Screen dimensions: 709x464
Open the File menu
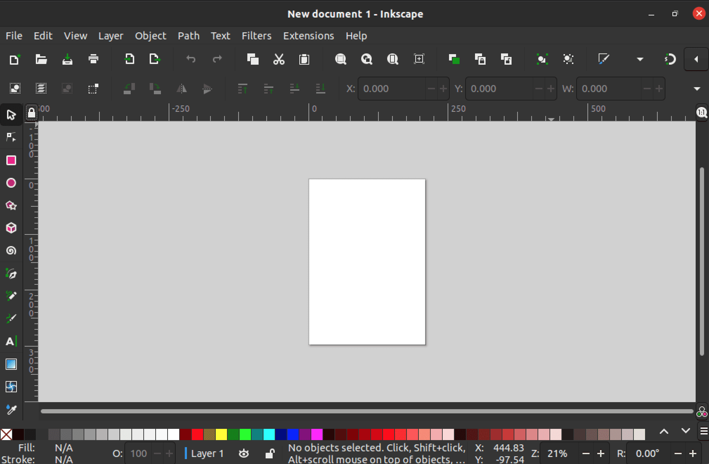(x=14, y=36)
